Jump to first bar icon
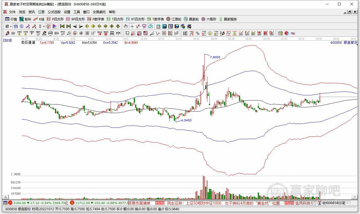Screen dimensions: 360x214 point(62,26)
